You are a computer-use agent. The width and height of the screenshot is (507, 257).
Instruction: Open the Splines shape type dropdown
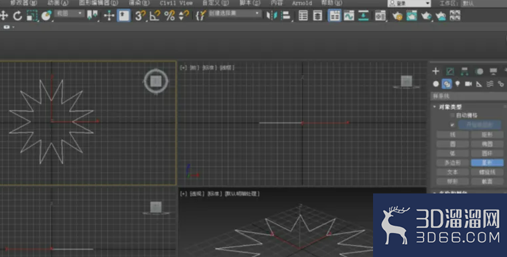pos(469,96)
